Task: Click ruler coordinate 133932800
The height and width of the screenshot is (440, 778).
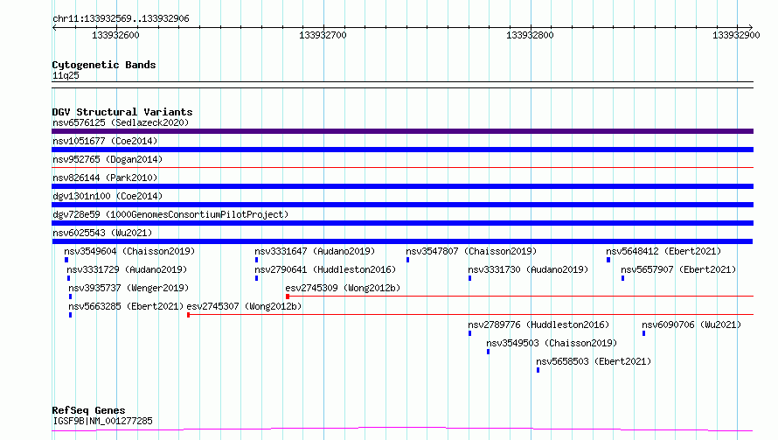Action: (530, 35)
